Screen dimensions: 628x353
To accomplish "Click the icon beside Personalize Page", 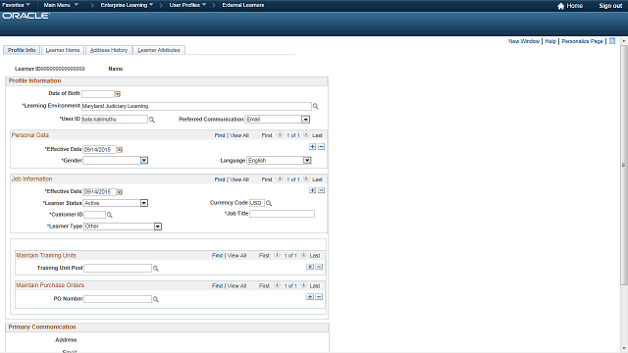I will coord(612,41).
